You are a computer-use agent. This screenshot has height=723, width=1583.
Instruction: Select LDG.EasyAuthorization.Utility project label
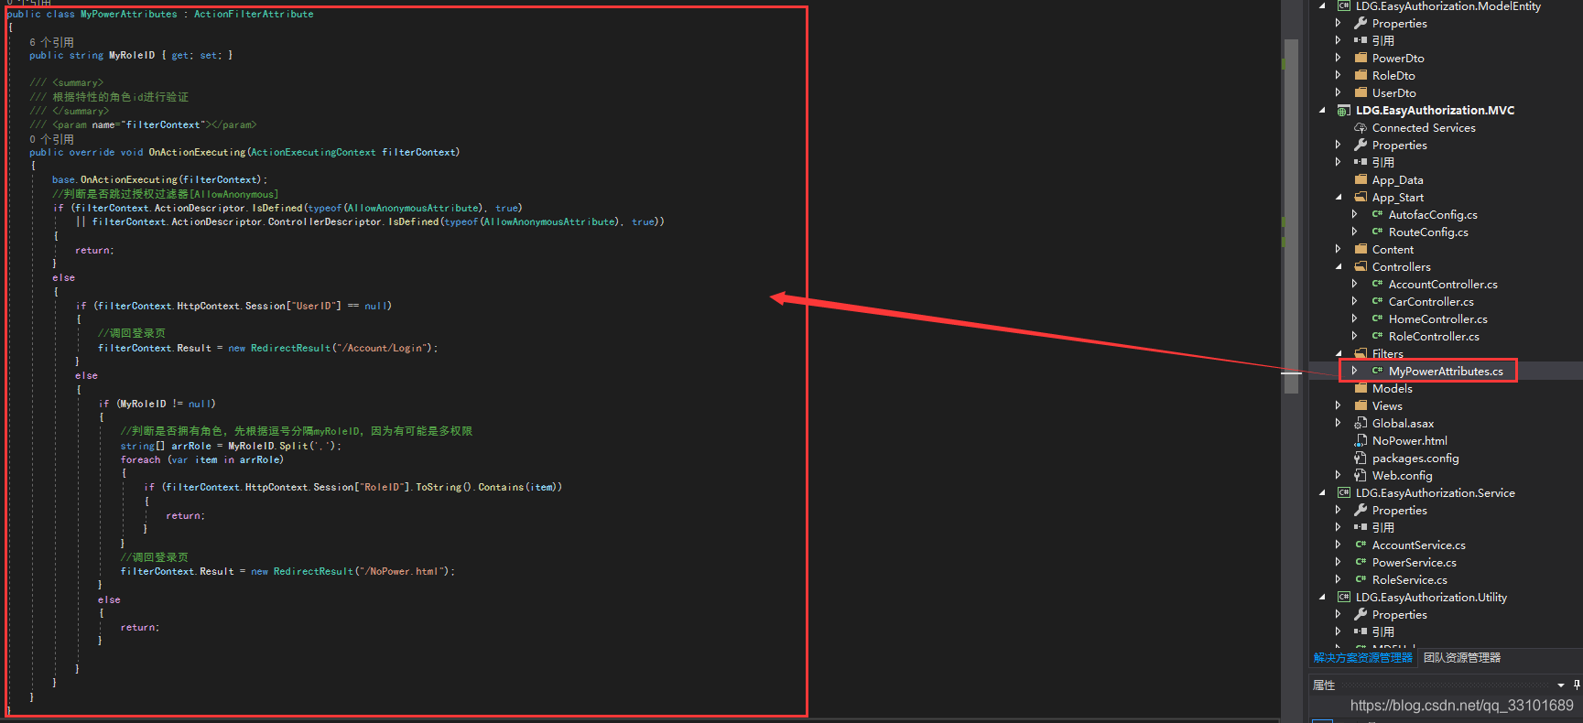point(1431,597)
